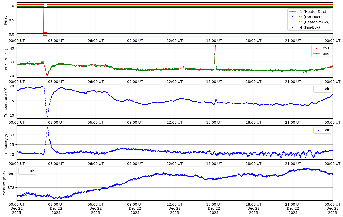Click the bottom of the air temperature dip
343x217 pixels.
coord(47,117)
